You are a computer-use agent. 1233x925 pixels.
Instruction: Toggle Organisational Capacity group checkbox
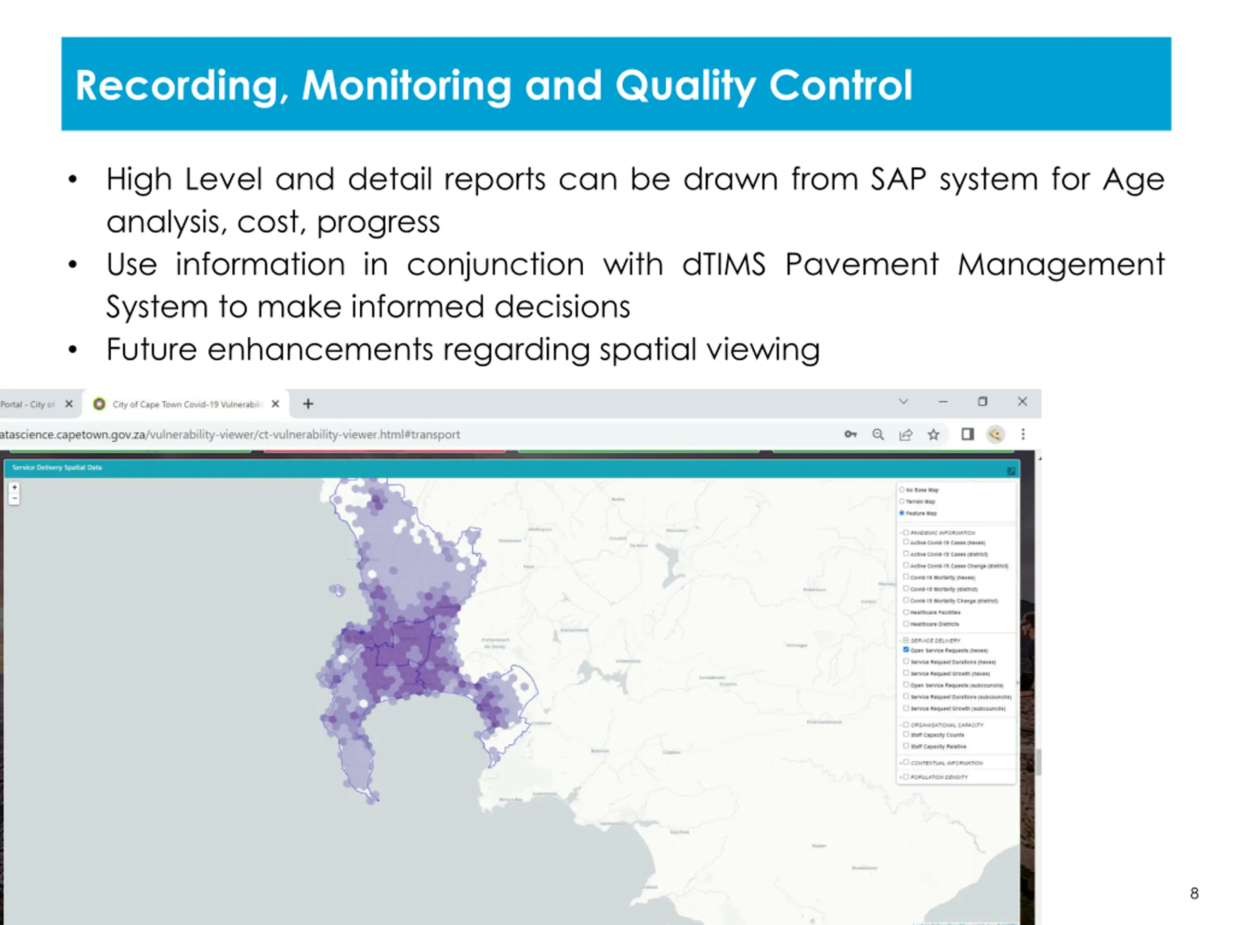pos(906,725)
